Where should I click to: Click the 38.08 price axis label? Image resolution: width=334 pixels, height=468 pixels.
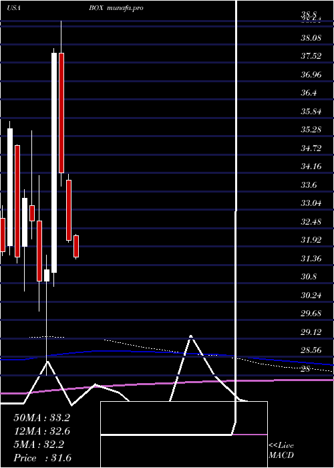click(311, 38)
